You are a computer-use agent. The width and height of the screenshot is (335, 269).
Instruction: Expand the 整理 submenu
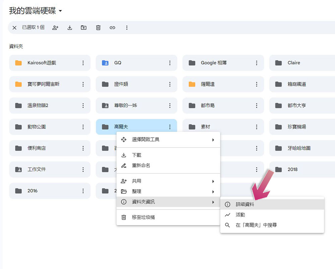click(x=169, y=191)
